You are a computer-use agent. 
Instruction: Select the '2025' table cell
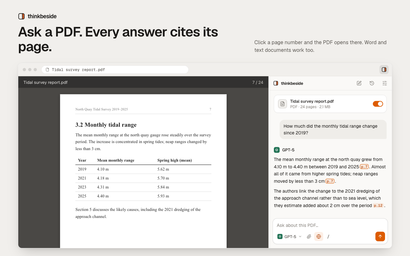[x=82, y=196]
